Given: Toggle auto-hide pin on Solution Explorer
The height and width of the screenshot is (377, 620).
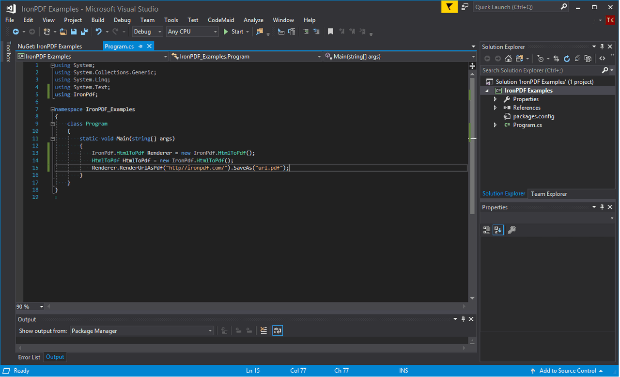Looking at the screenshot, I should coord(602,47).
